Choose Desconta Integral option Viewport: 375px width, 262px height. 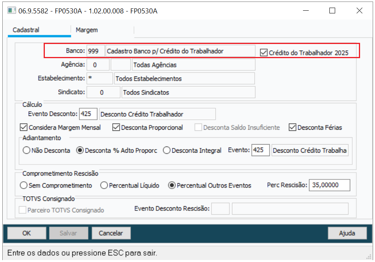166,150
